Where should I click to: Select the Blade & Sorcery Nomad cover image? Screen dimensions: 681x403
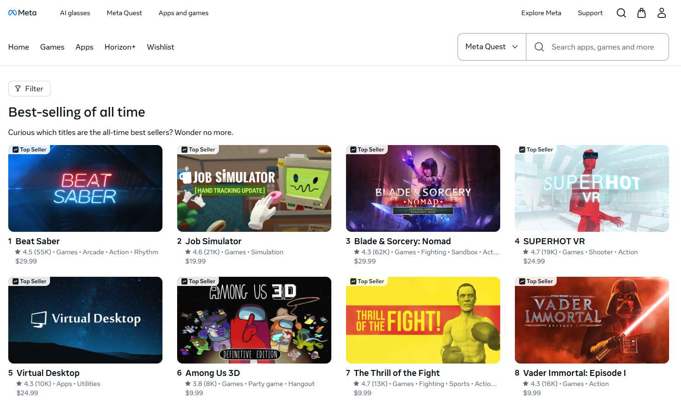point(423,188)
